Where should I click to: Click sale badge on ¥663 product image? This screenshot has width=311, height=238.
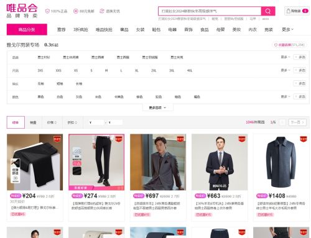coord(242,139)
